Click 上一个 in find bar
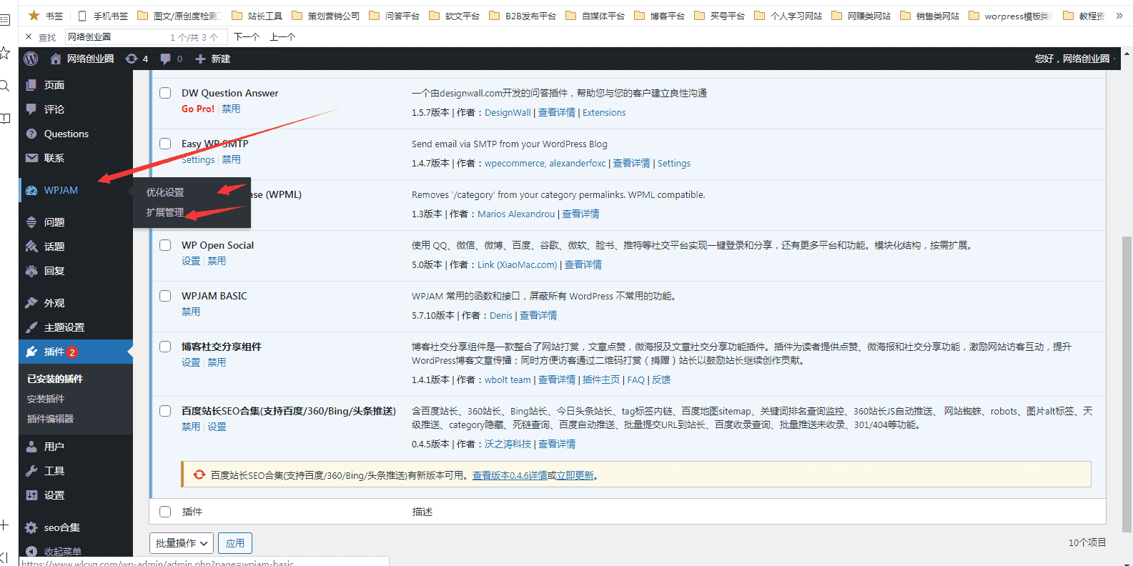 click(x=282, y=37)
